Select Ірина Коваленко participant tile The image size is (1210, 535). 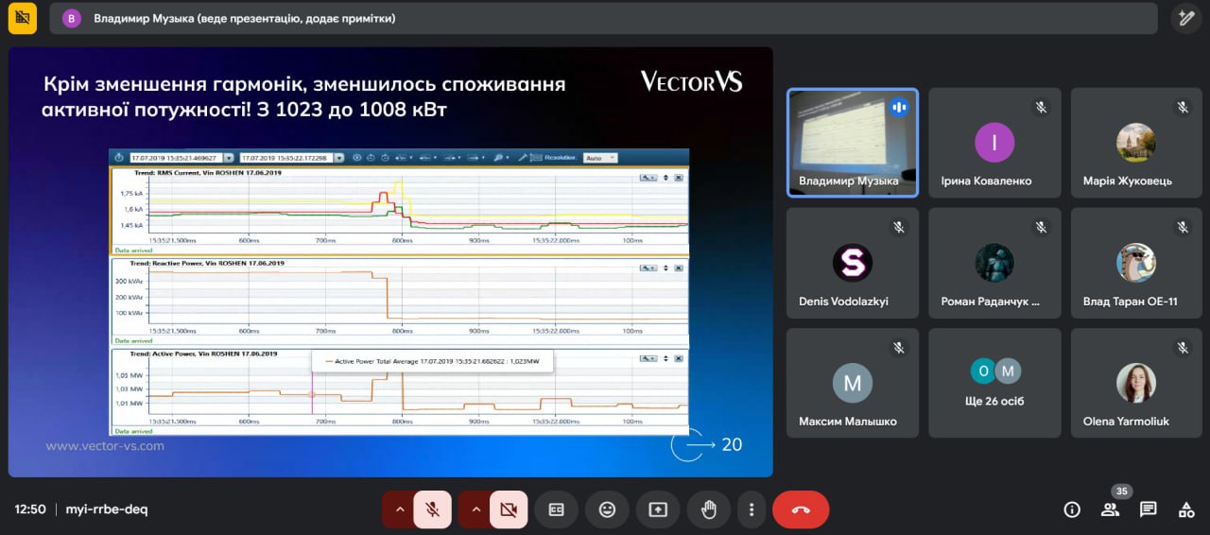tap(994, 143)
